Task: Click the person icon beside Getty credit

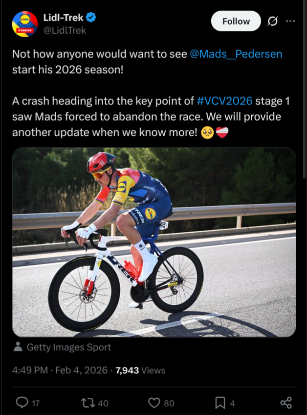Action: point(18,347)
